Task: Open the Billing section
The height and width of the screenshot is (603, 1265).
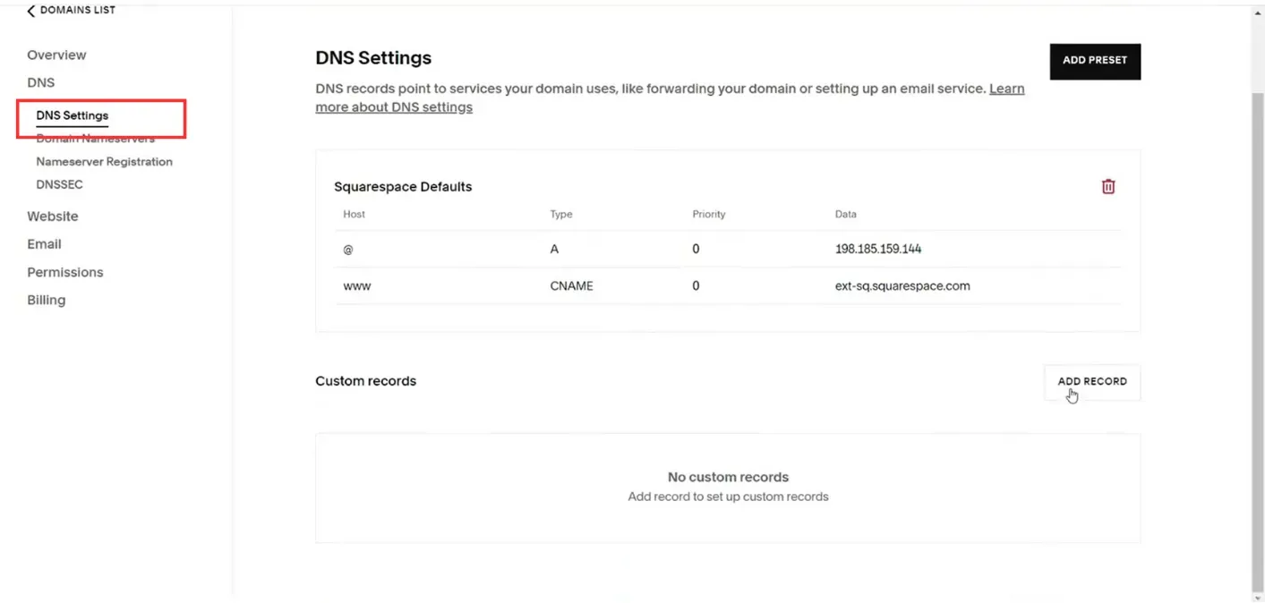Action: pyautogui.click(x=47, y=300)
